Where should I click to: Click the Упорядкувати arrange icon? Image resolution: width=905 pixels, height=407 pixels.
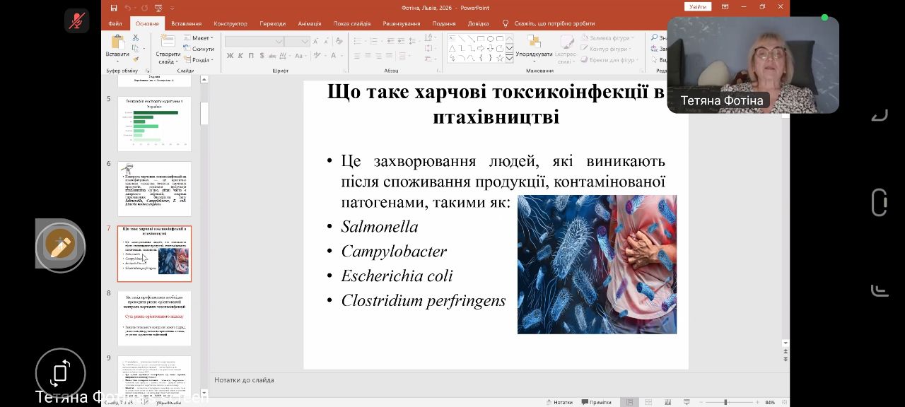(x=534, y=42)
